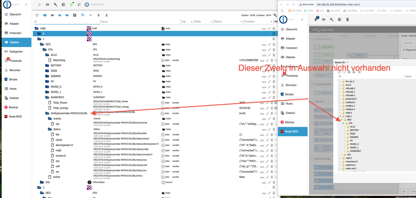Go back in the browser

pos(281,4)
